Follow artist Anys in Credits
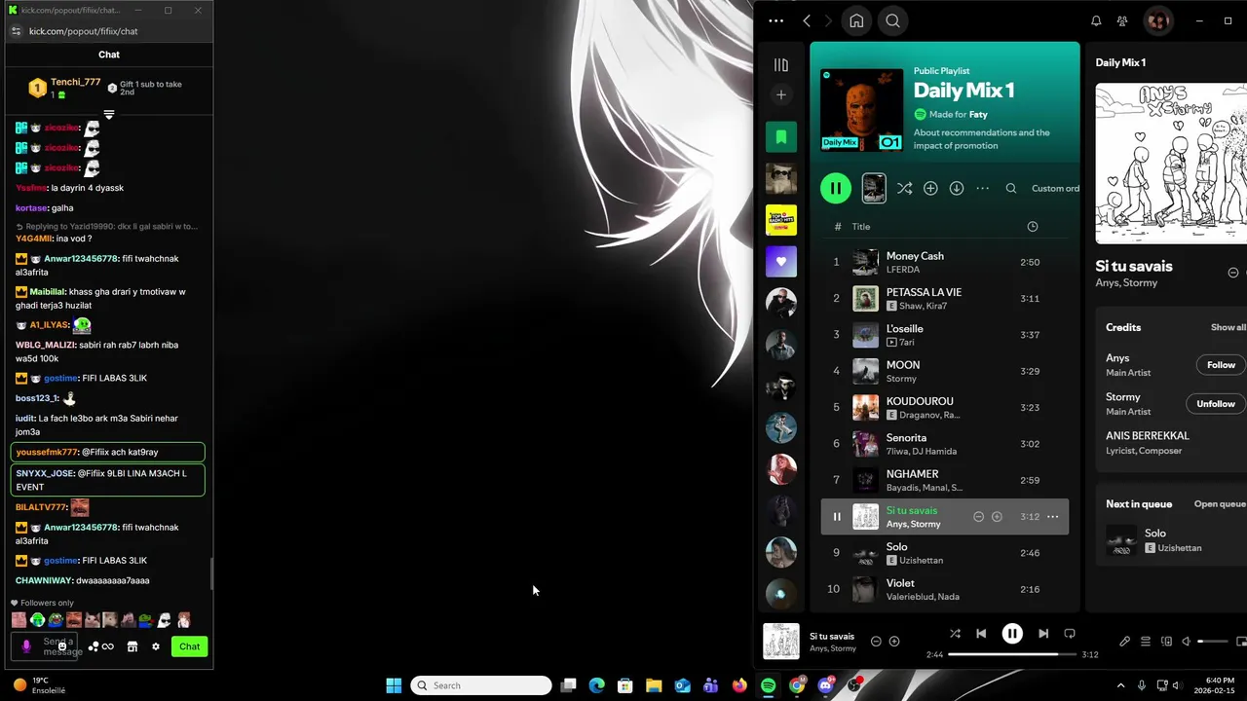 [1221, 365]
